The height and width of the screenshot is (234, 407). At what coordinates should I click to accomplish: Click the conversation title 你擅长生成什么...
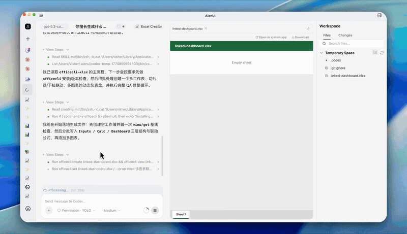pyautogui.click(x=91, y=26)
